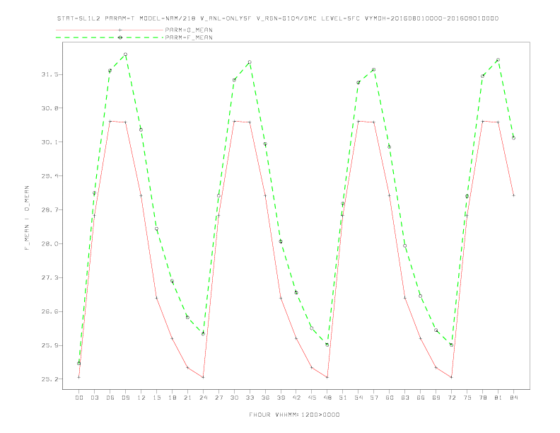
Task: Click x-axis tick label 15
Action: [156, 398]
